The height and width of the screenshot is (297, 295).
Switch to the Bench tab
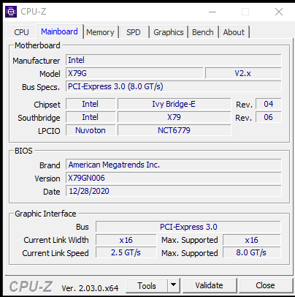coord(203,32)
